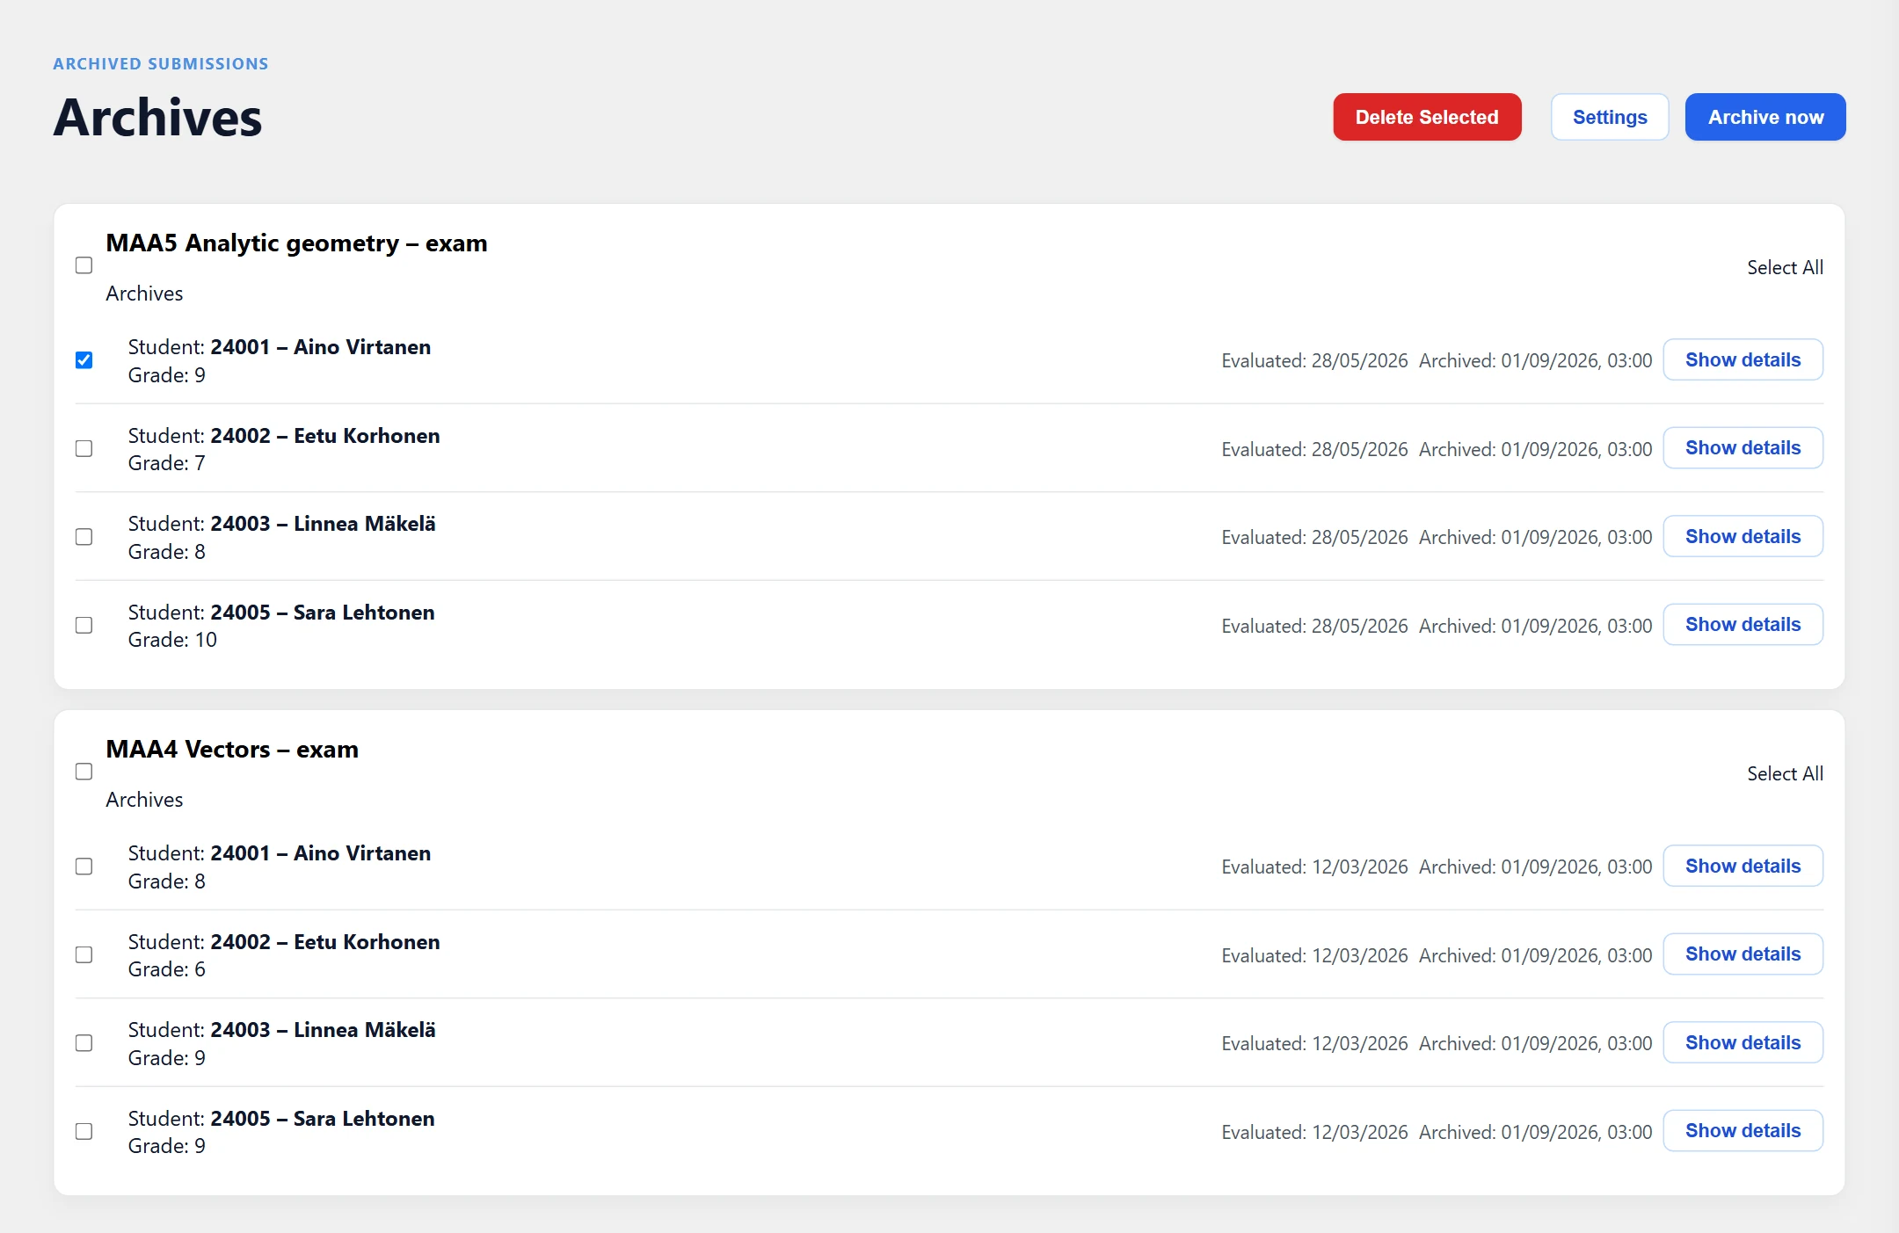This screenshot has height=1233, width=1899.
Task: Show details for Eetu Korhonen, Grade 6
Action: 1743,954
